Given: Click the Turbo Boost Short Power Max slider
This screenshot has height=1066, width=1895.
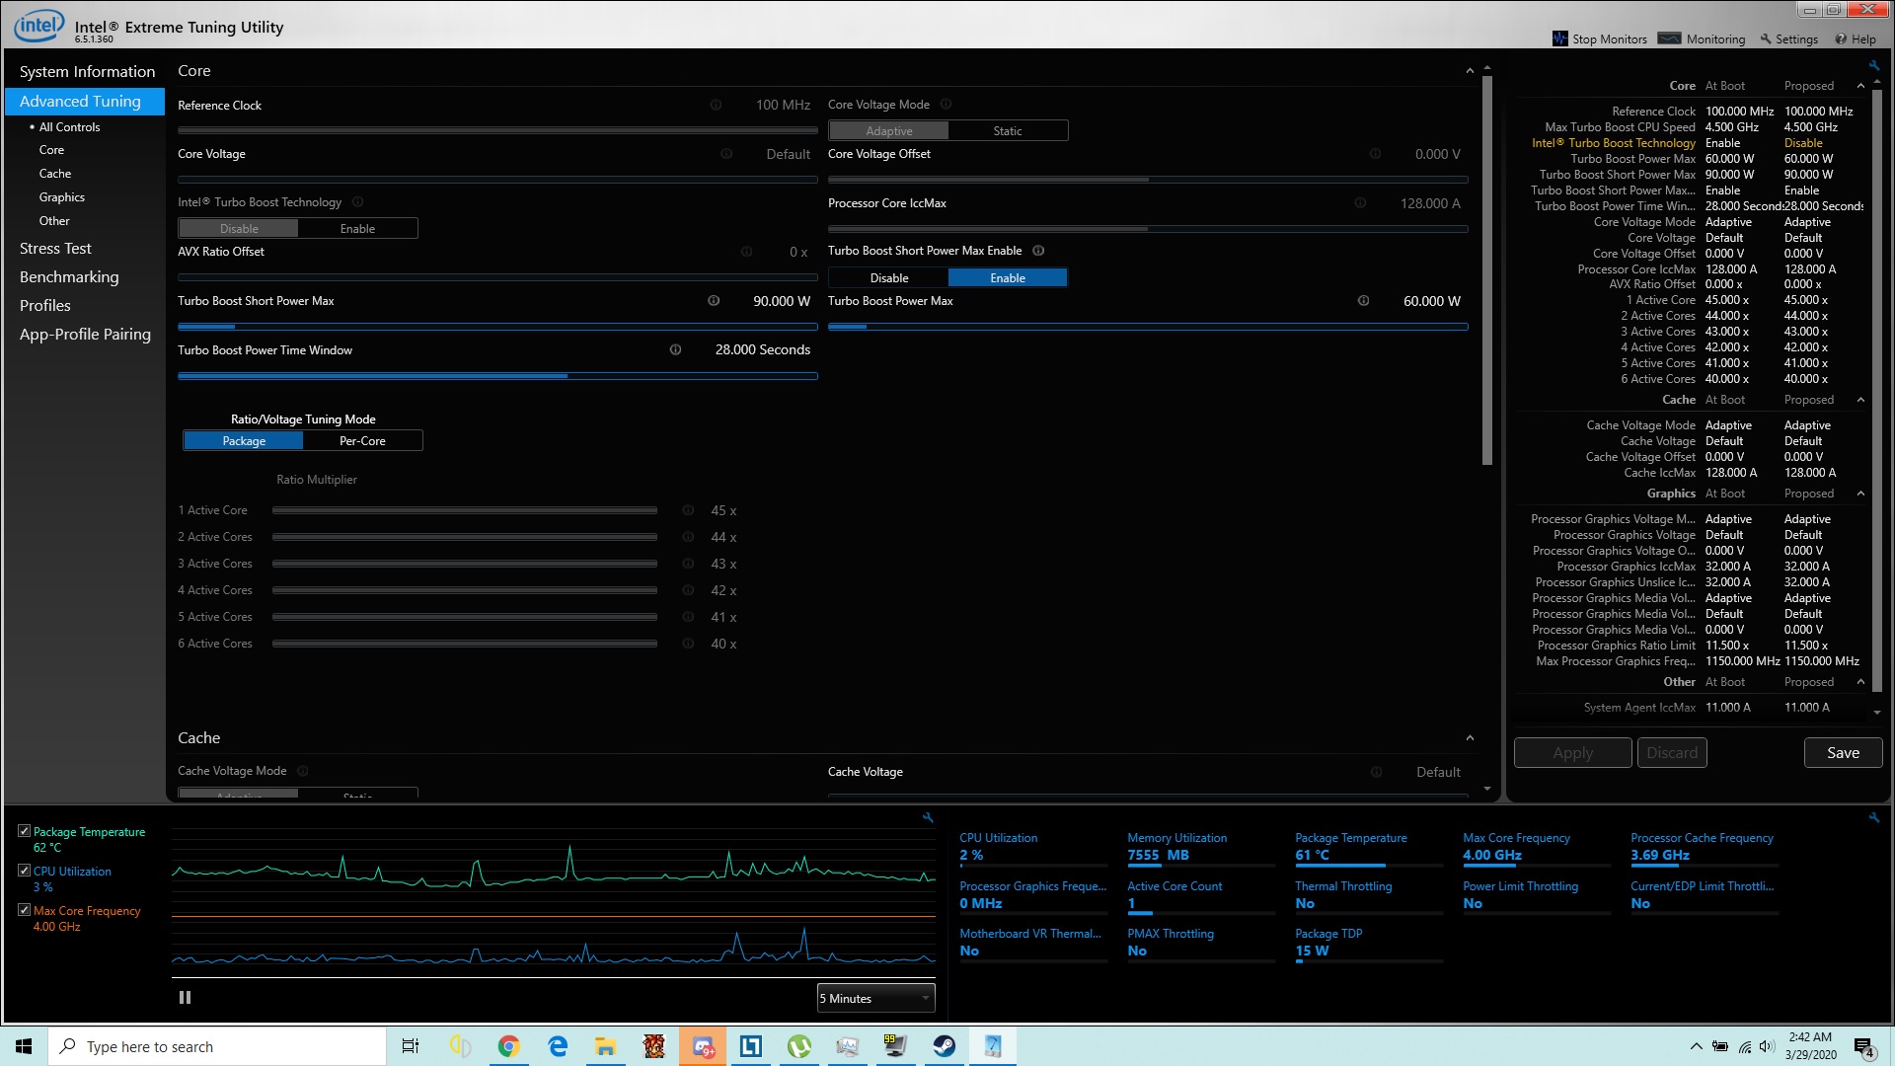Looking at the screenshot, I should coord(497,327).
